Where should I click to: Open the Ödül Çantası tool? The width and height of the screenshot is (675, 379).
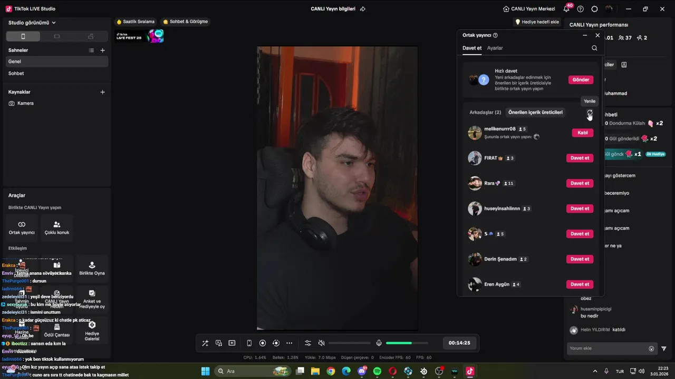(x=57, y=331)
